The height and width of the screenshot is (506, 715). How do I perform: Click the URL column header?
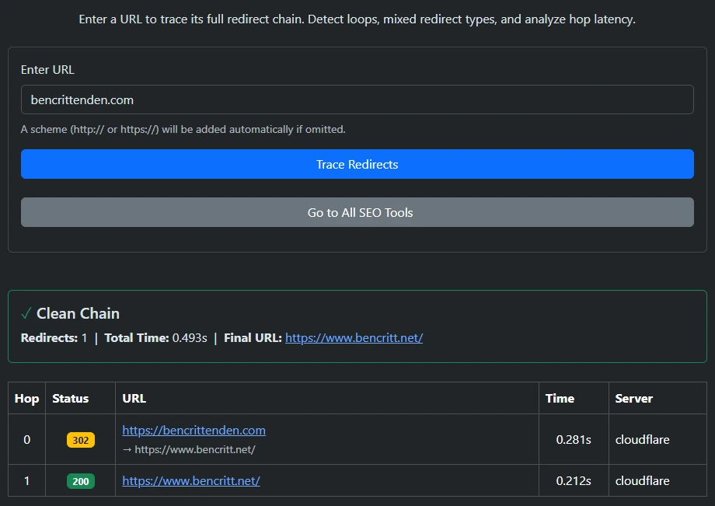click(x=133, y=398)
